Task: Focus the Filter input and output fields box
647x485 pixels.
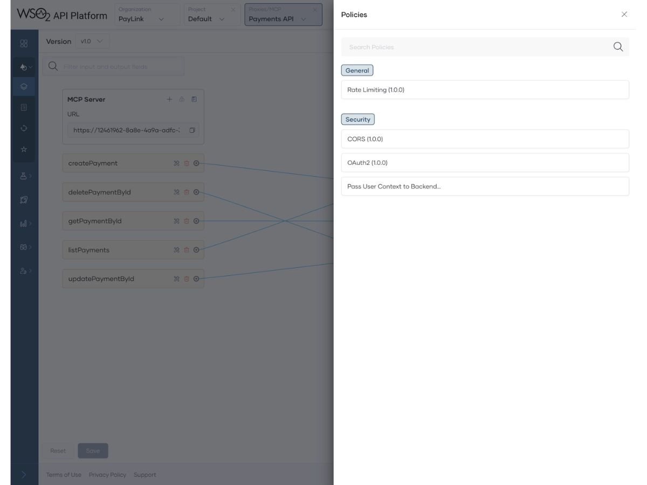Action: (x=113, y=66)
